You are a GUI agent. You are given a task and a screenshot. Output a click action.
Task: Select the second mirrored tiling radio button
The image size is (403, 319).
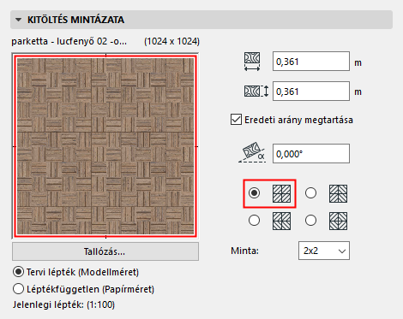(310, 193)
